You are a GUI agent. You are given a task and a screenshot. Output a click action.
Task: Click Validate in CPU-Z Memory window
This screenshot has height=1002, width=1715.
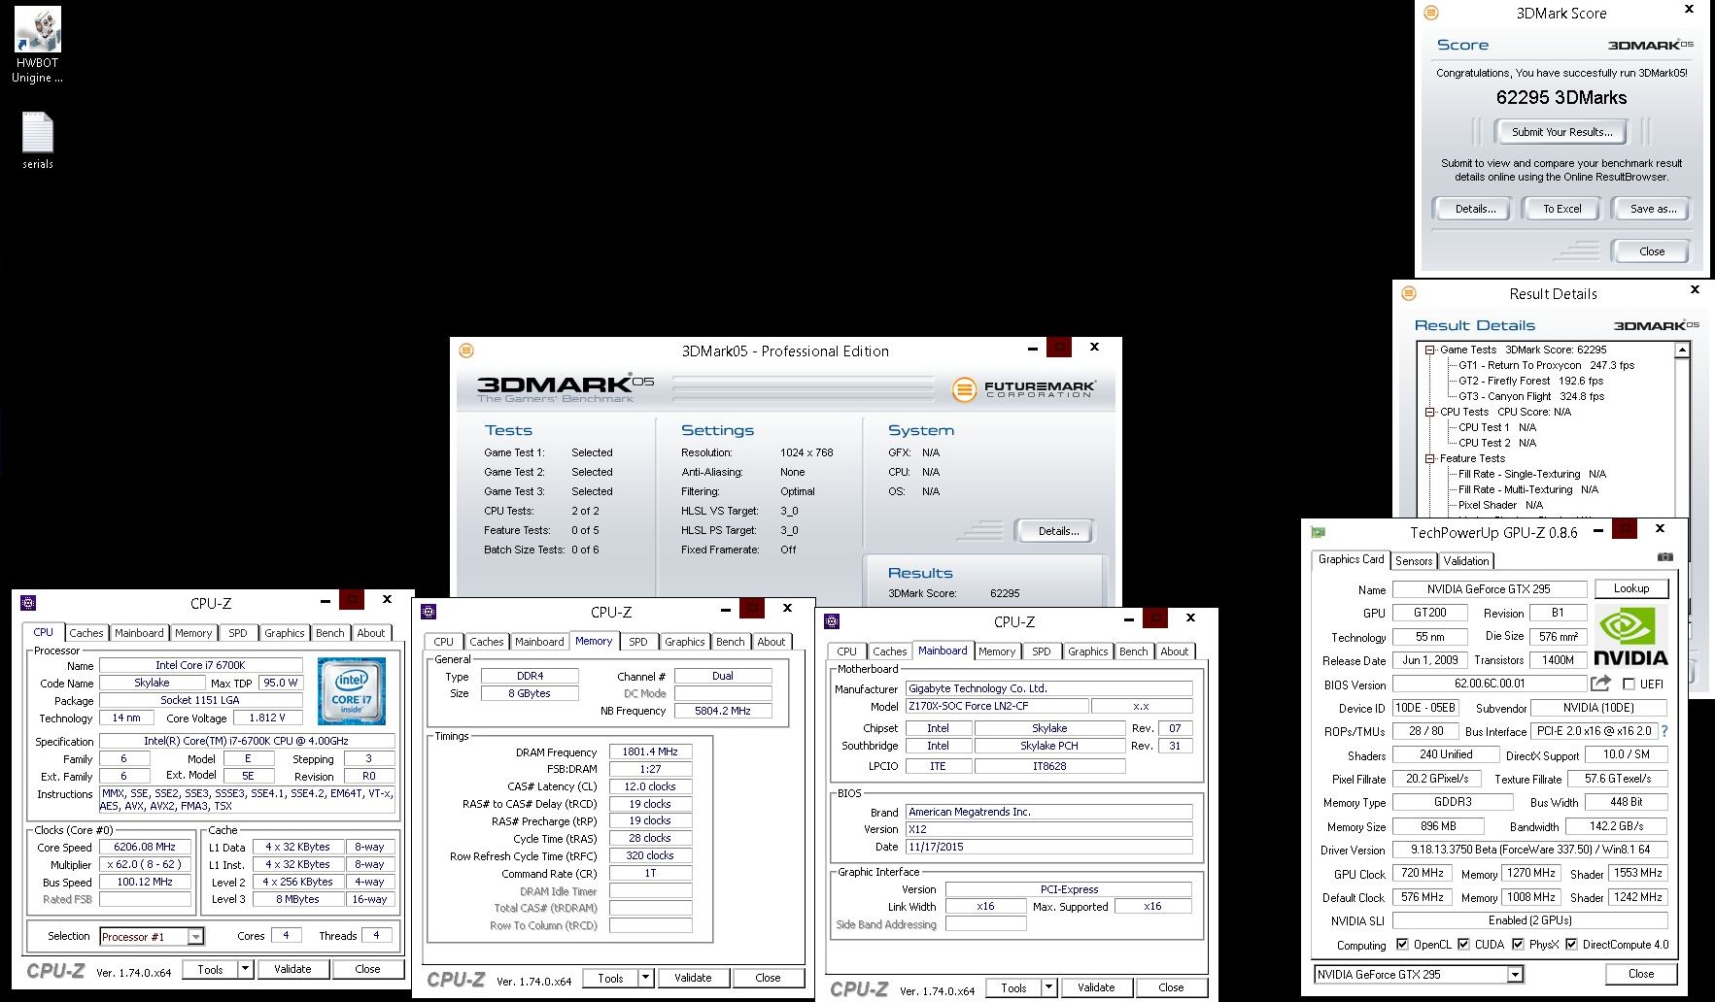point(693,978)
